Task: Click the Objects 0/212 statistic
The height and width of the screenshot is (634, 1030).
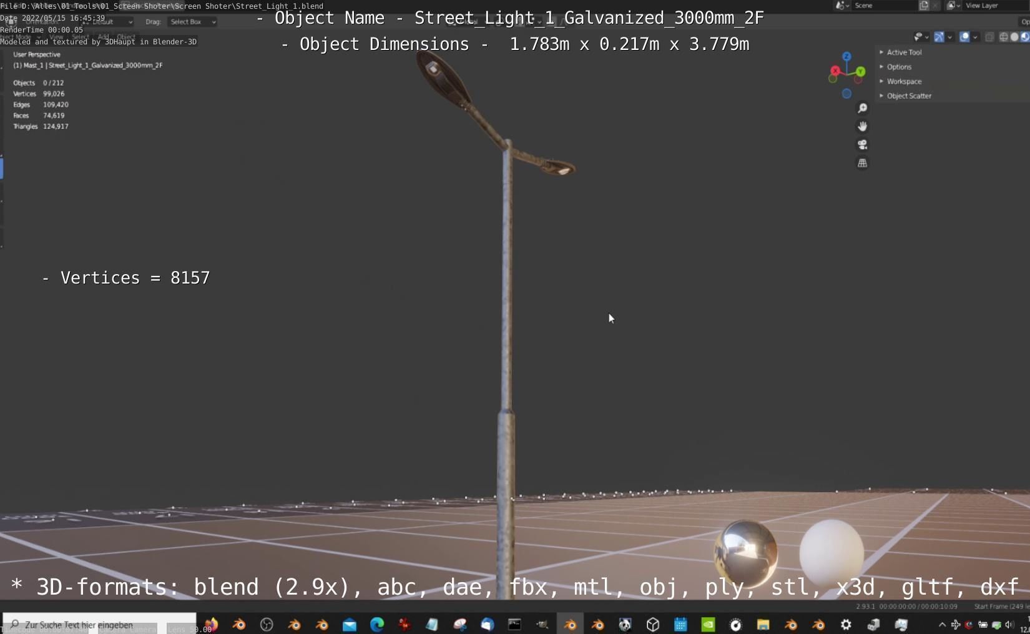Action: coord(39,82)
